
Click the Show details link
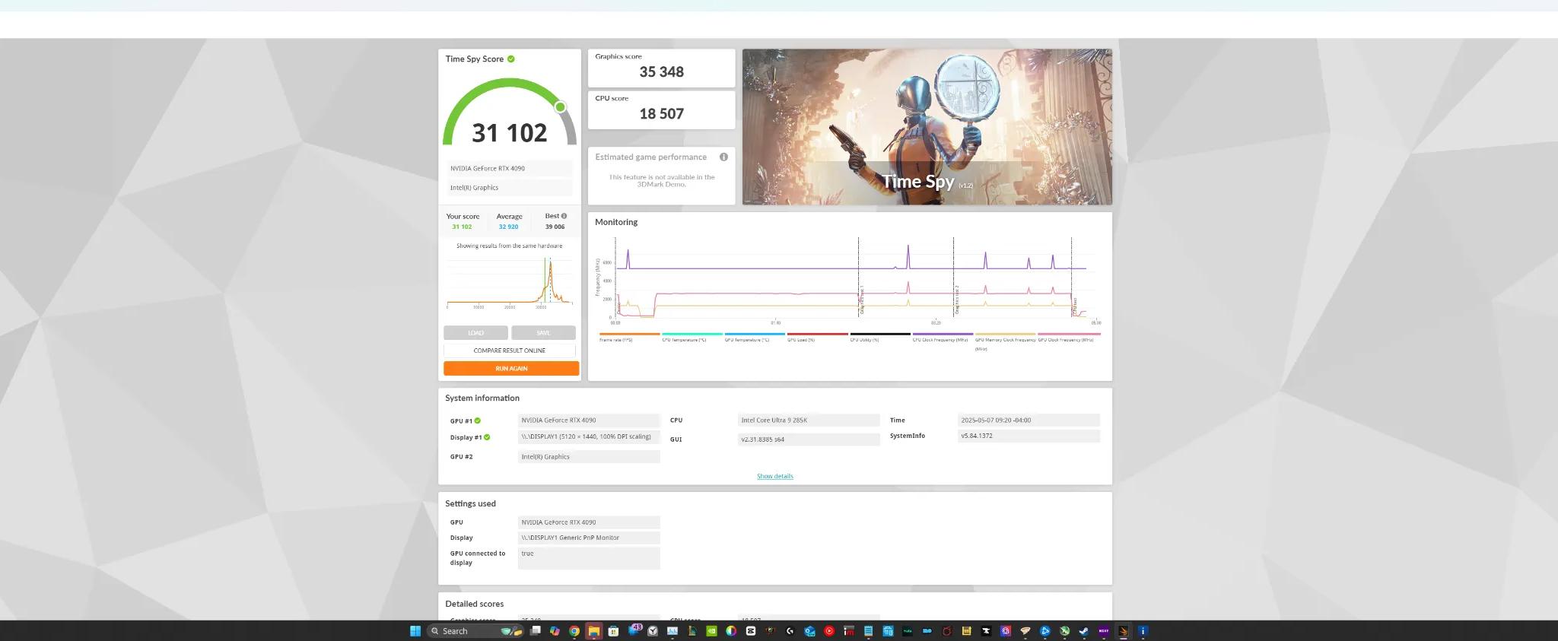click(774, 476)
